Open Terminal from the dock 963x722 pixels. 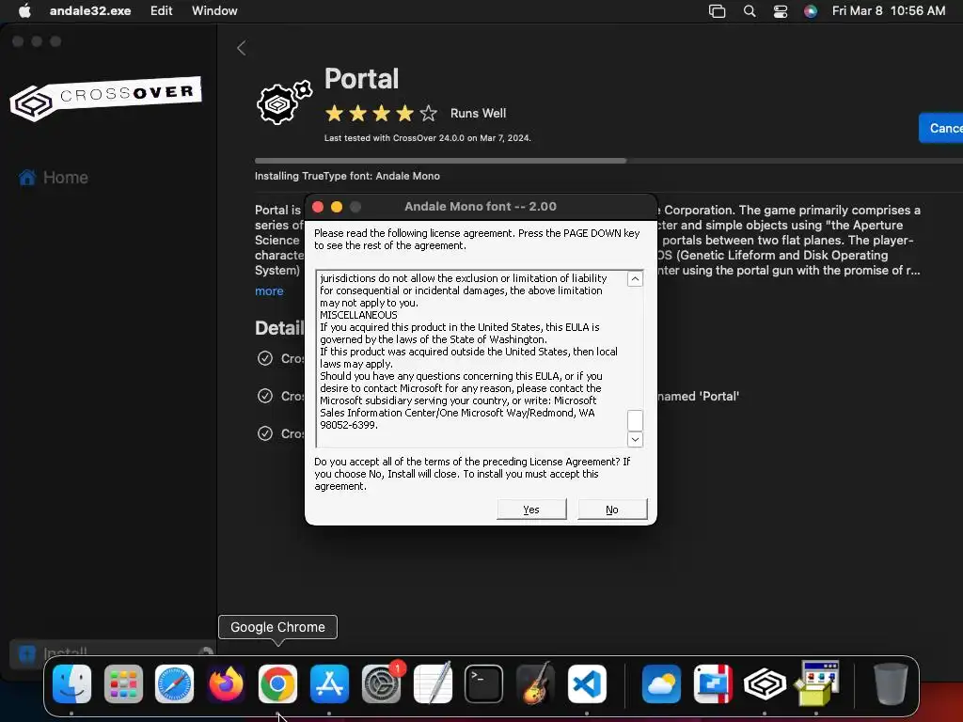click(484, 683)
